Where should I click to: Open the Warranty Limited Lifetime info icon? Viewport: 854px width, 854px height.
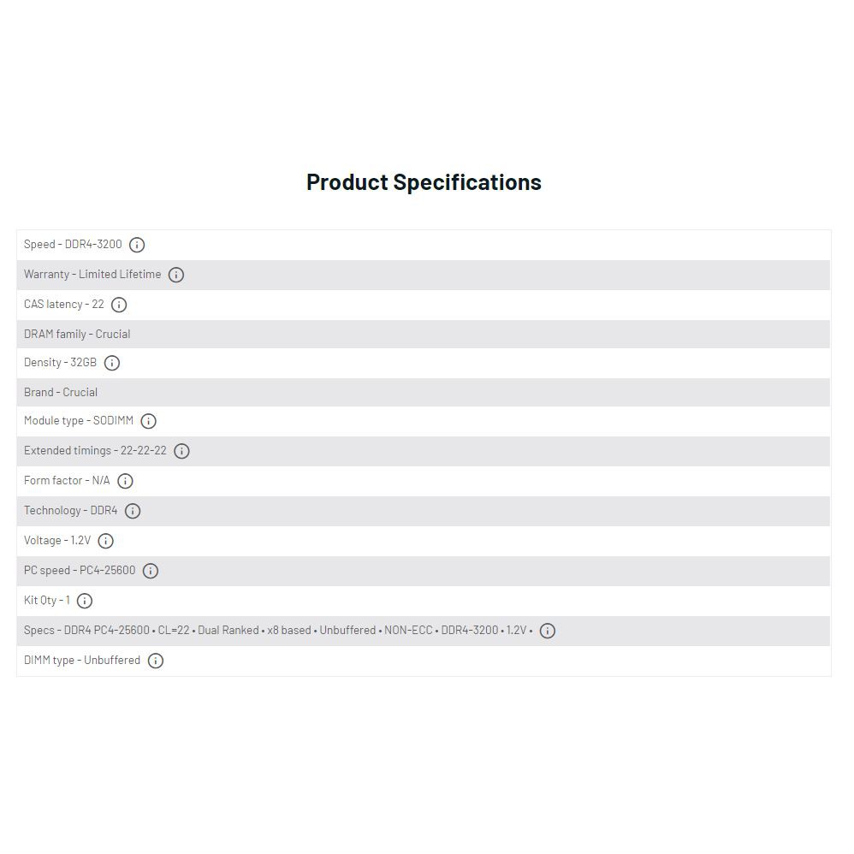click(176, 275)
